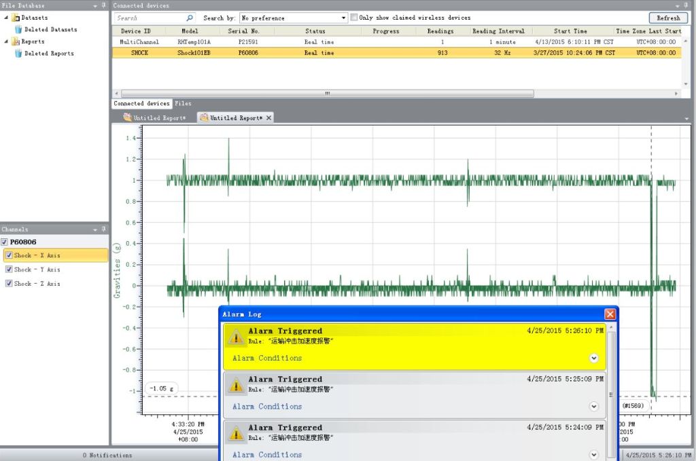The image size is (696, 461).
Task: Collapse the Datasets tree node
Action: tap(6, 18)
